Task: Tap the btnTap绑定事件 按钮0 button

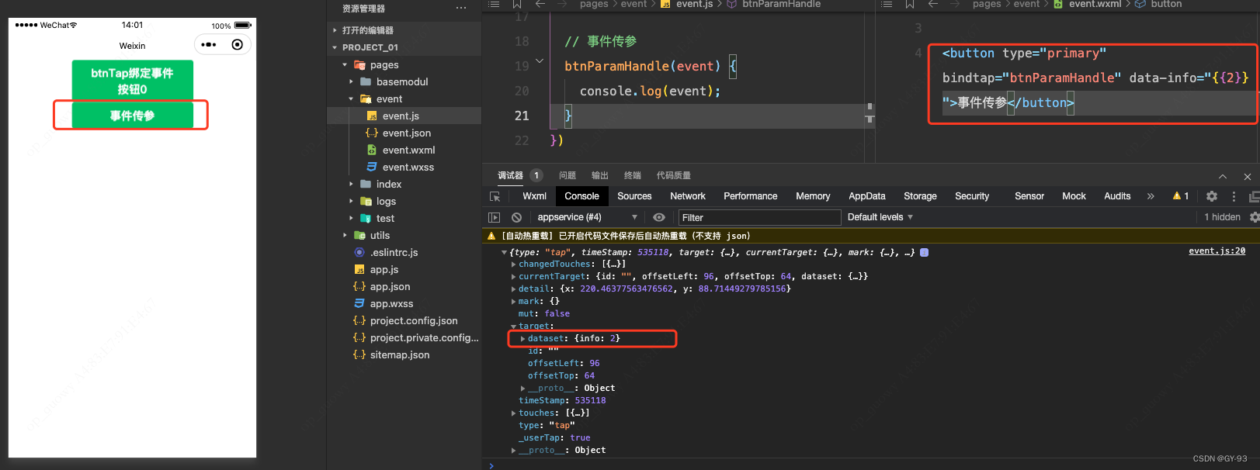Action: pos(132,81)
